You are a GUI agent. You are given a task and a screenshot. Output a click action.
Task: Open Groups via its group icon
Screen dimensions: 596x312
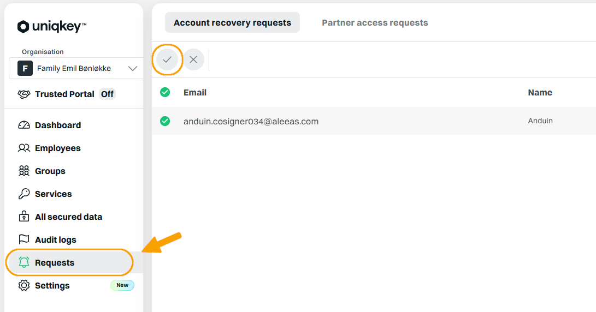coord(24,171)
